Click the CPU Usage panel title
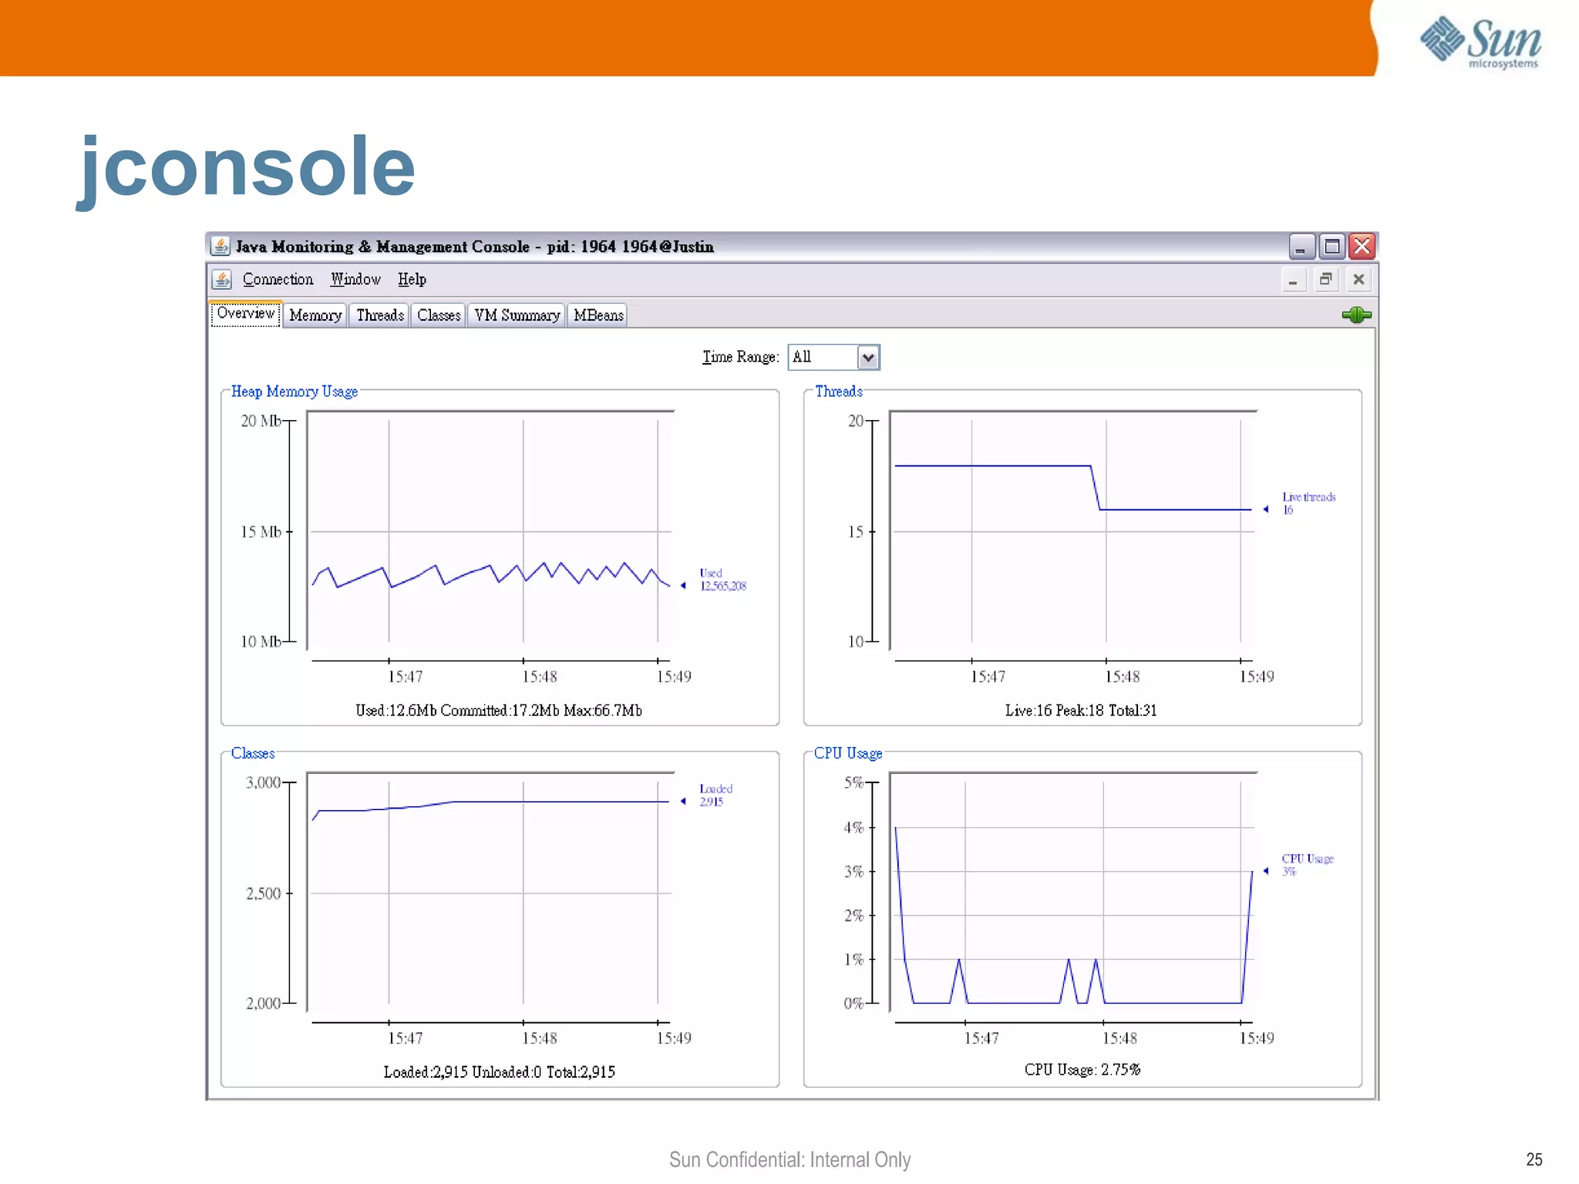 coord(848,753)
